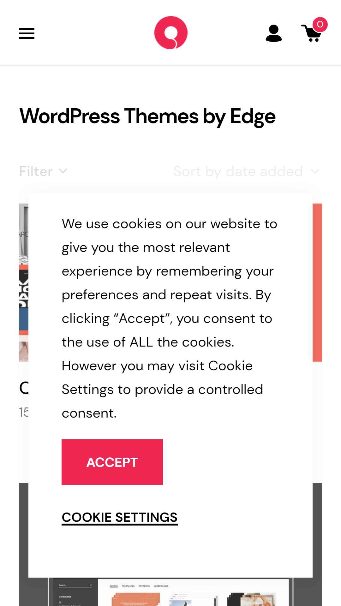The image size is (341, 606).
Task: Click the Templates tab in bottom preview
Action: 128,586
